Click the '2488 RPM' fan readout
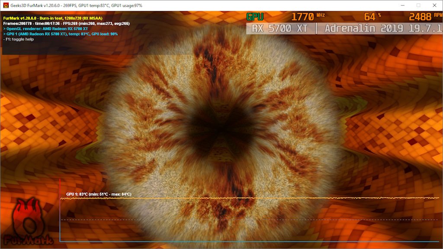Image resolution: width=443 pixels, height=249 pixels. click(426, 17)
